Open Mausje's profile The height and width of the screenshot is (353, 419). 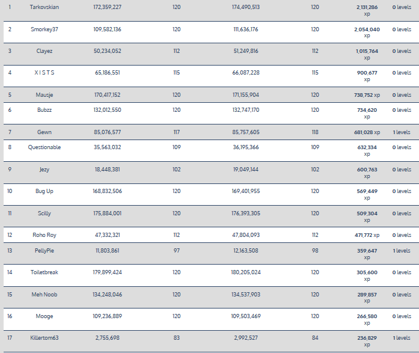(44, 95)
